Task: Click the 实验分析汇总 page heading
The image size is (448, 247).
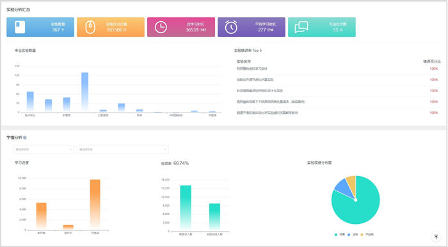Action: click(x=19, y=10)
